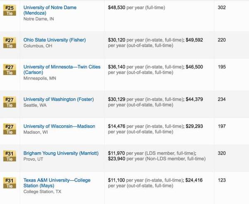Screen dimensions: 249x204
Task: Click the #27 rank badge beside Ohio State
Action: [x=9, y=43]
